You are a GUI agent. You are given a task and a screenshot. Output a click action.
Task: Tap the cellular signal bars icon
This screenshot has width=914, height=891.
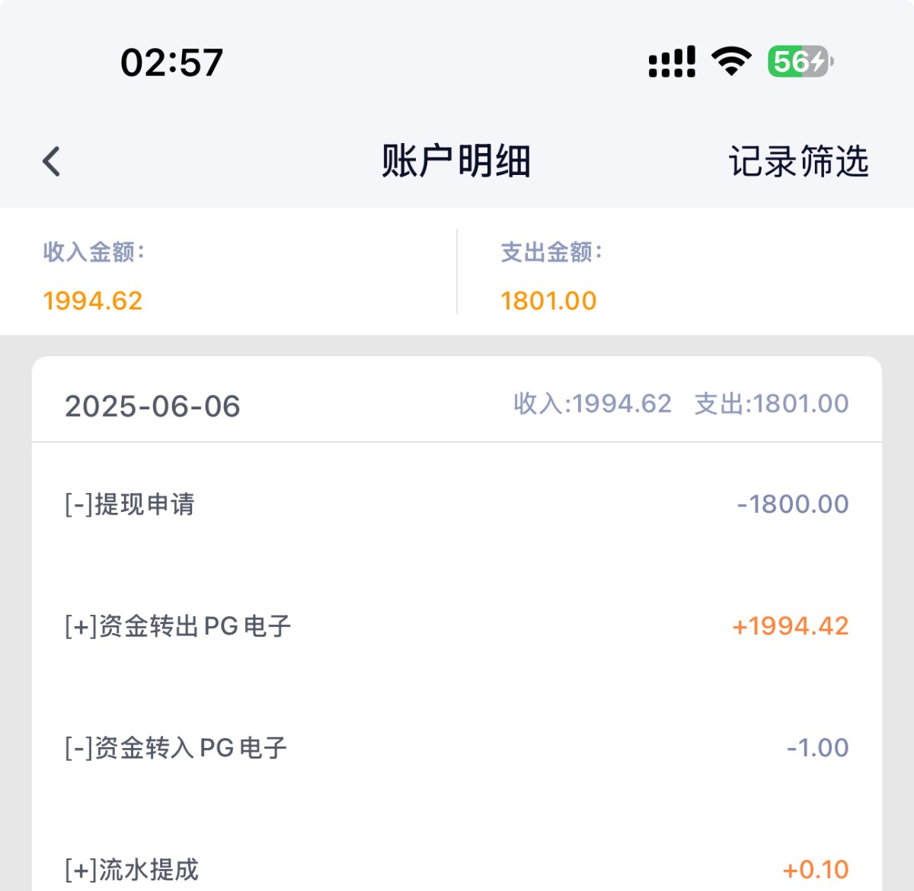point(672,62)
